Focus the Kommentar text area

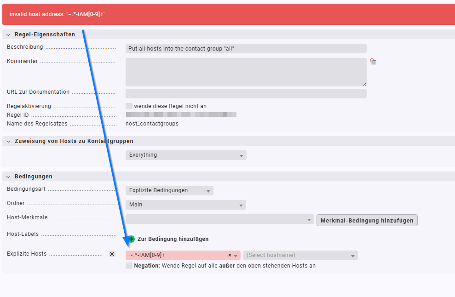[246, 72]
